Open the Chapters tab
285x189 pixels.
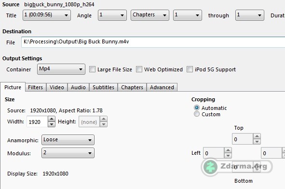pyautogui.click(x=132, y=87)
